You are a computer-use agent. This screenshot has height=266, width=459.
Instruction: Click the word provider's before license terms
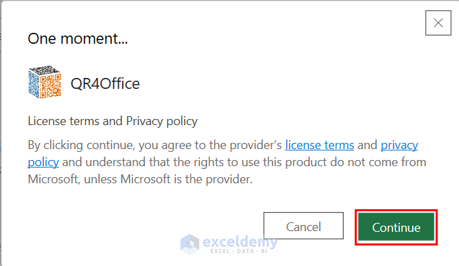tap(255, 145)
